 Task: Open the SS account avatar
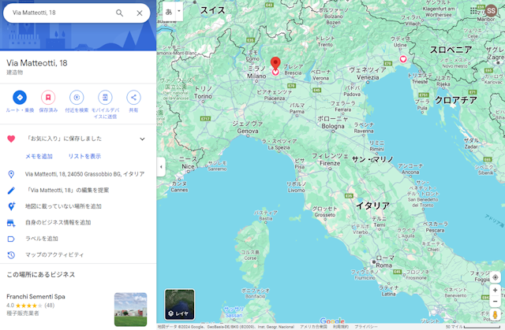pos(491,11)
